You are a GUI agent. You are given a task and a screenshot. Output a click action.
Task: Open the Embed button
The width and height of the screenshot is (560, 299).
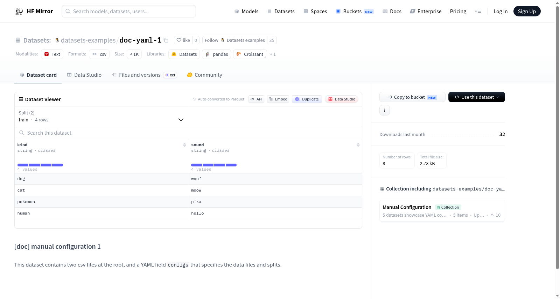tap(278, 99)
